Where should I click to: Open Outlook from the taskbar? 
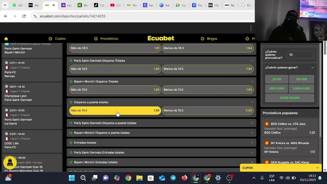click(162, 178)
